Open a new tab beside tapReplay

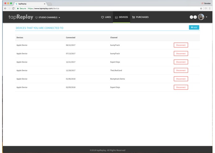tap(49, 4)
